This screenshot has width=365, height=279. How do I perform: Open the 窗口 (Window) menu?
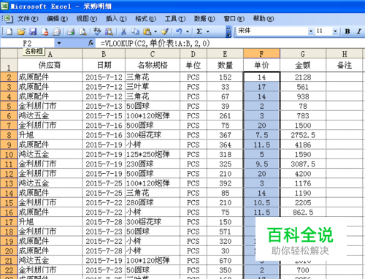tap(234, 18)
